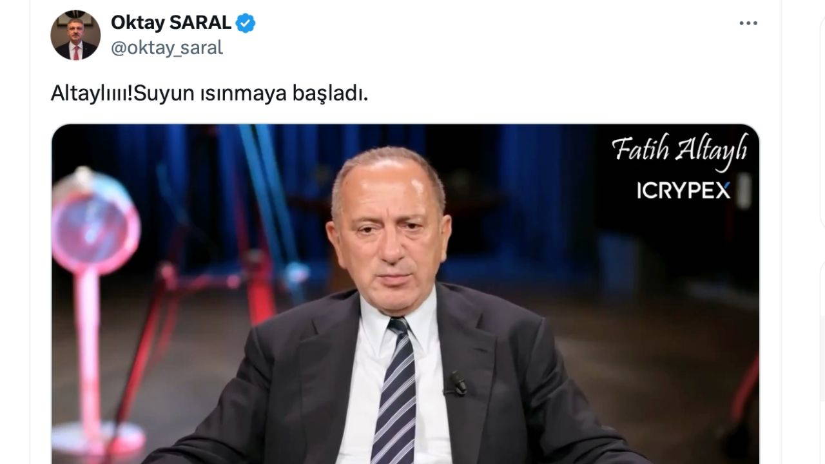Click the white shirt collar in the video
This screenshot has width=825, height=464.
[x=387, y=322]
